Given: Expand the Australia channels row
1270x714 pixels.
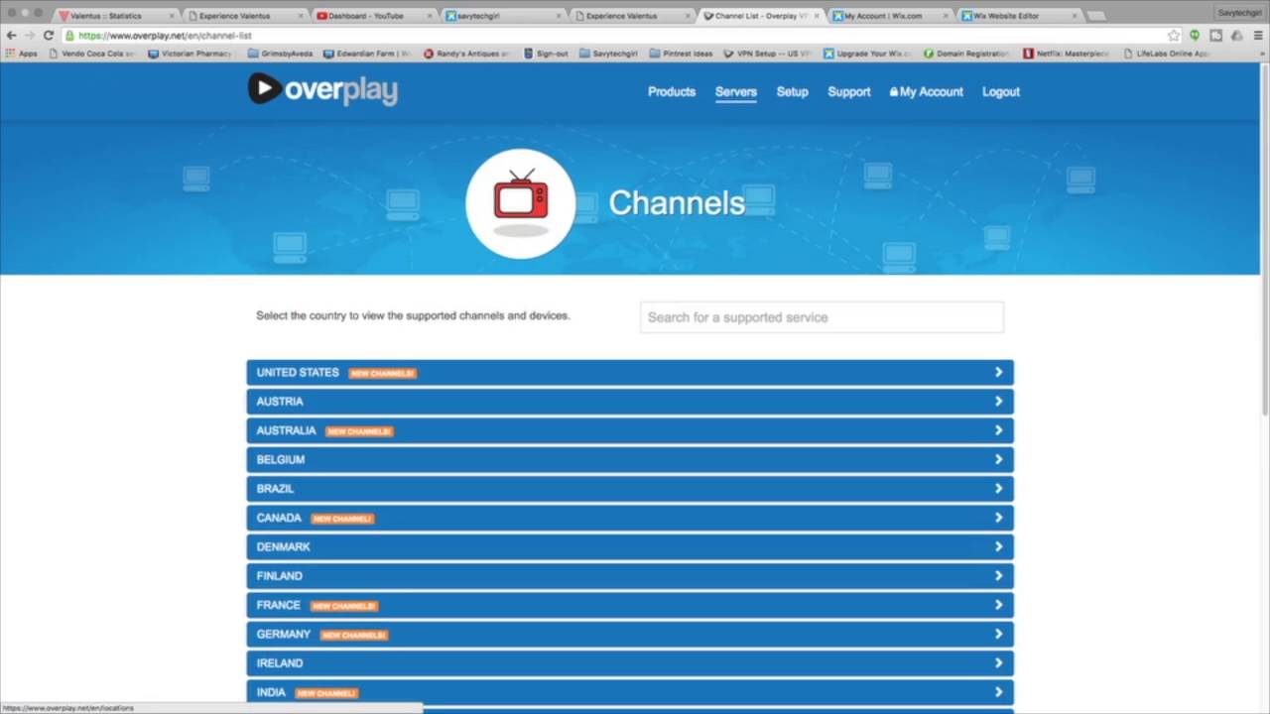Looking at the screenshot, I should 630,430.
